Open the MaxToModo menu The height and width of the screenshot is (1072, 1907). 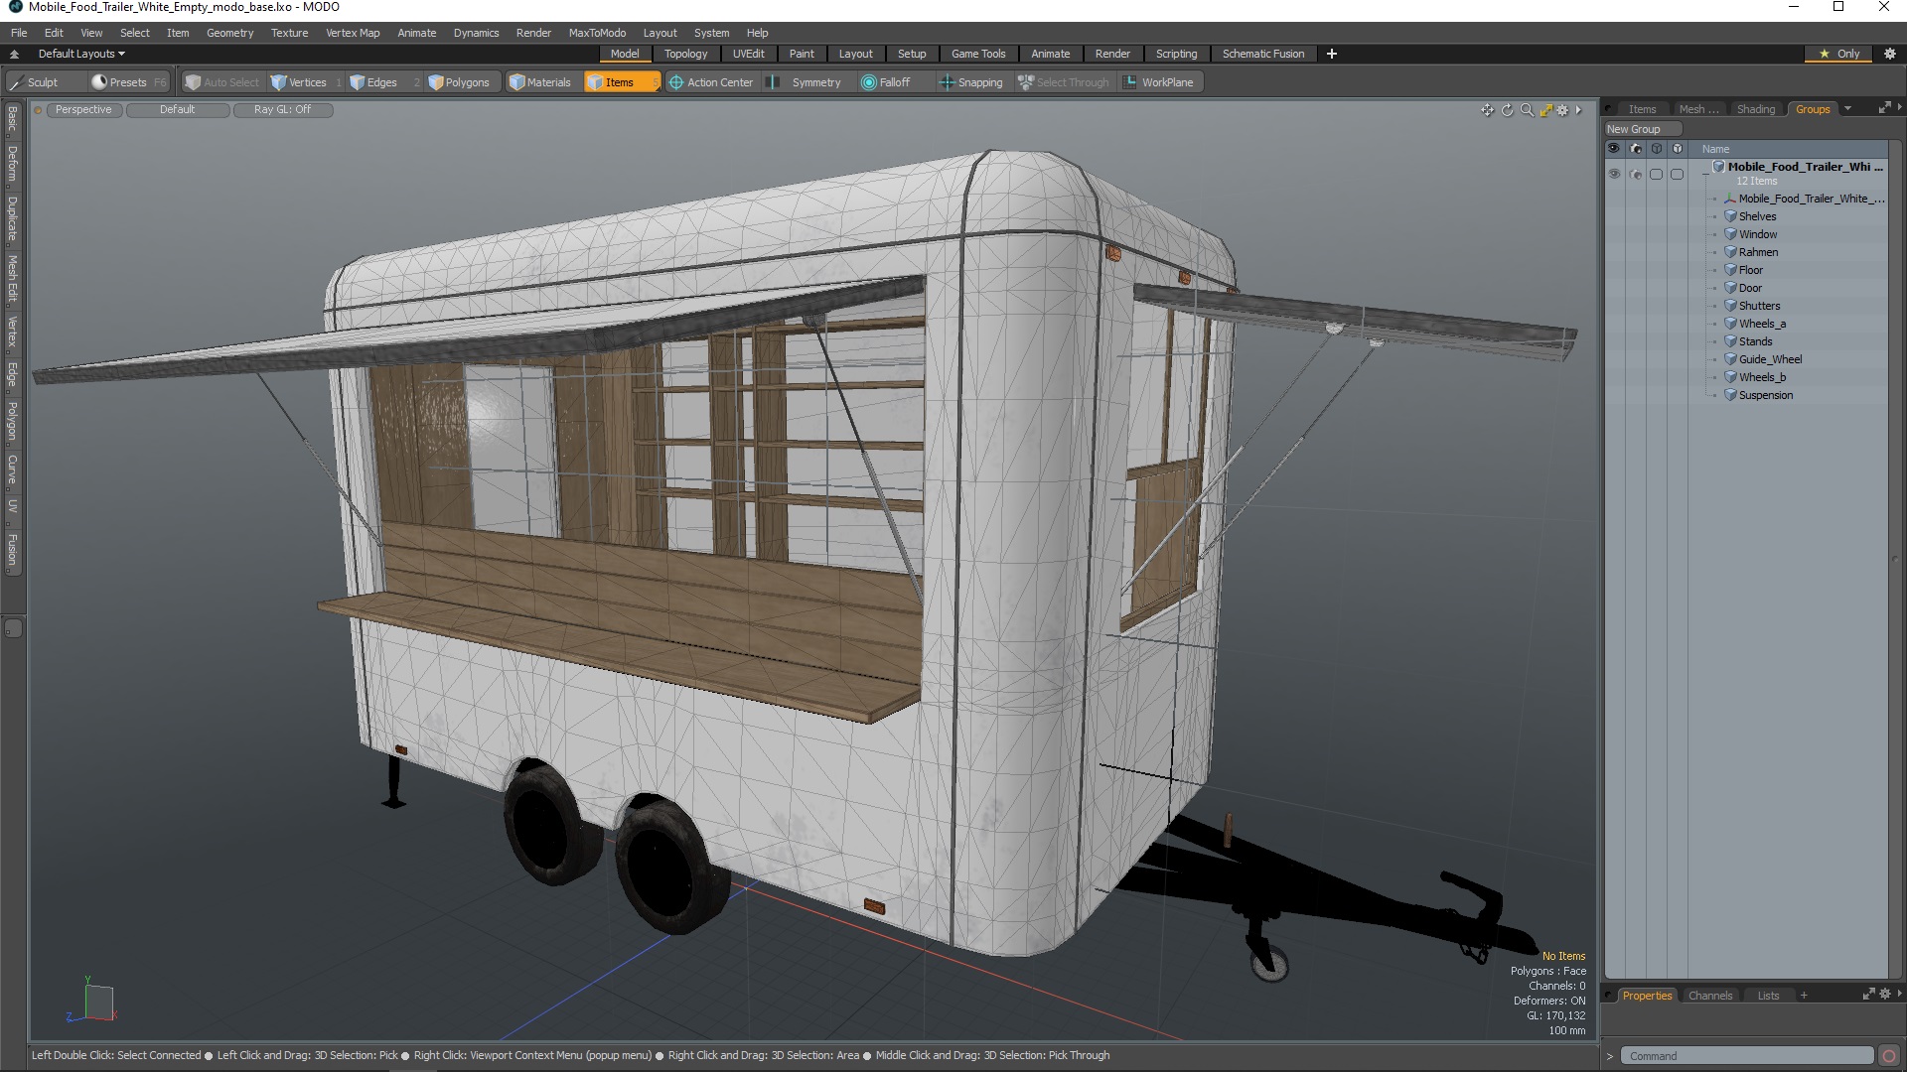coord(597,33)
